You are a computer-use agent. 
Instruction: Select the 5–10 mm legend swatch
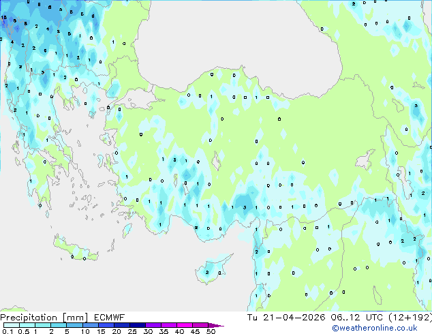[74, 325]
